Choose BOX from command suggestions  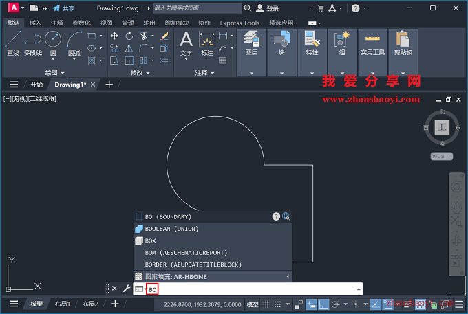[x=213, y=240]
